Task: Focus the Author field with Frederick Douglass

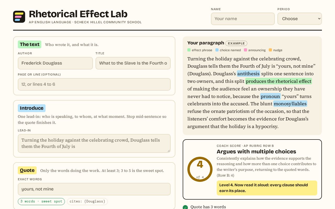Action: click(55, 63)
